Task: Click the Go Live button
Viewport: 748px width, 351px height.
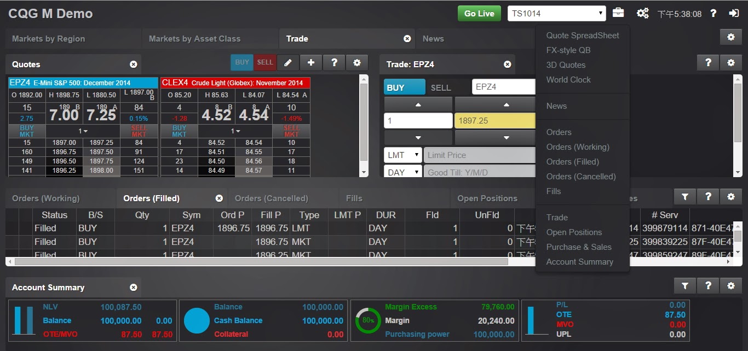Action: 479,14
